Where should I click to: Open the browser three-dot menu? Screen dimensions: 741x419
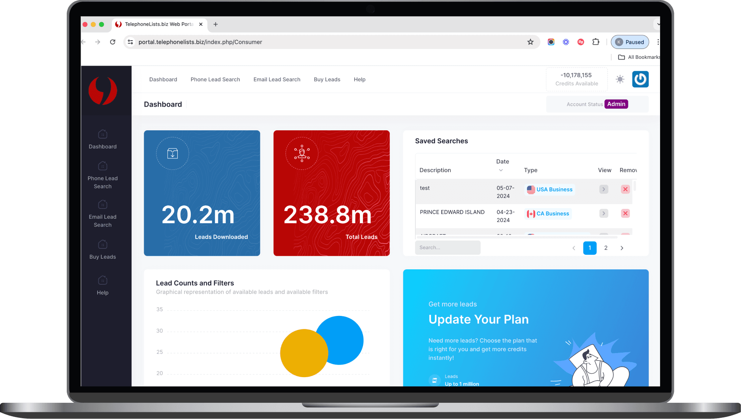[x=658, y=42]
